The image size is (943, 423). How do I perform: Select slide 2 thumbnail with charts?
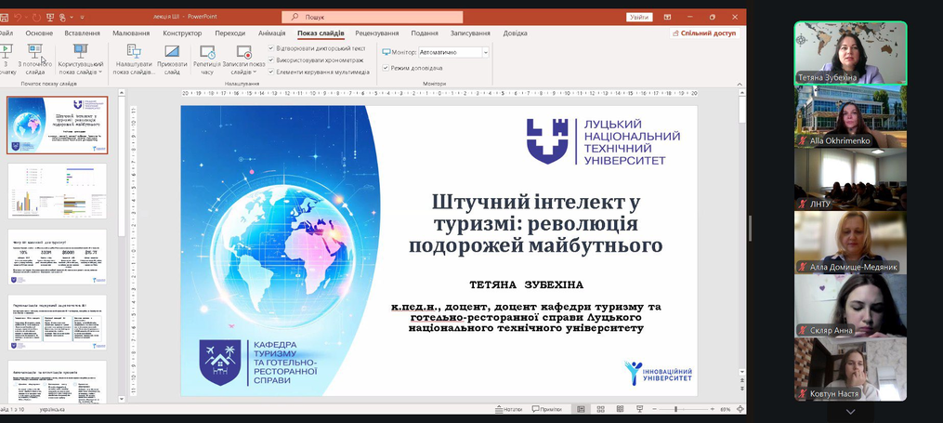57,191
